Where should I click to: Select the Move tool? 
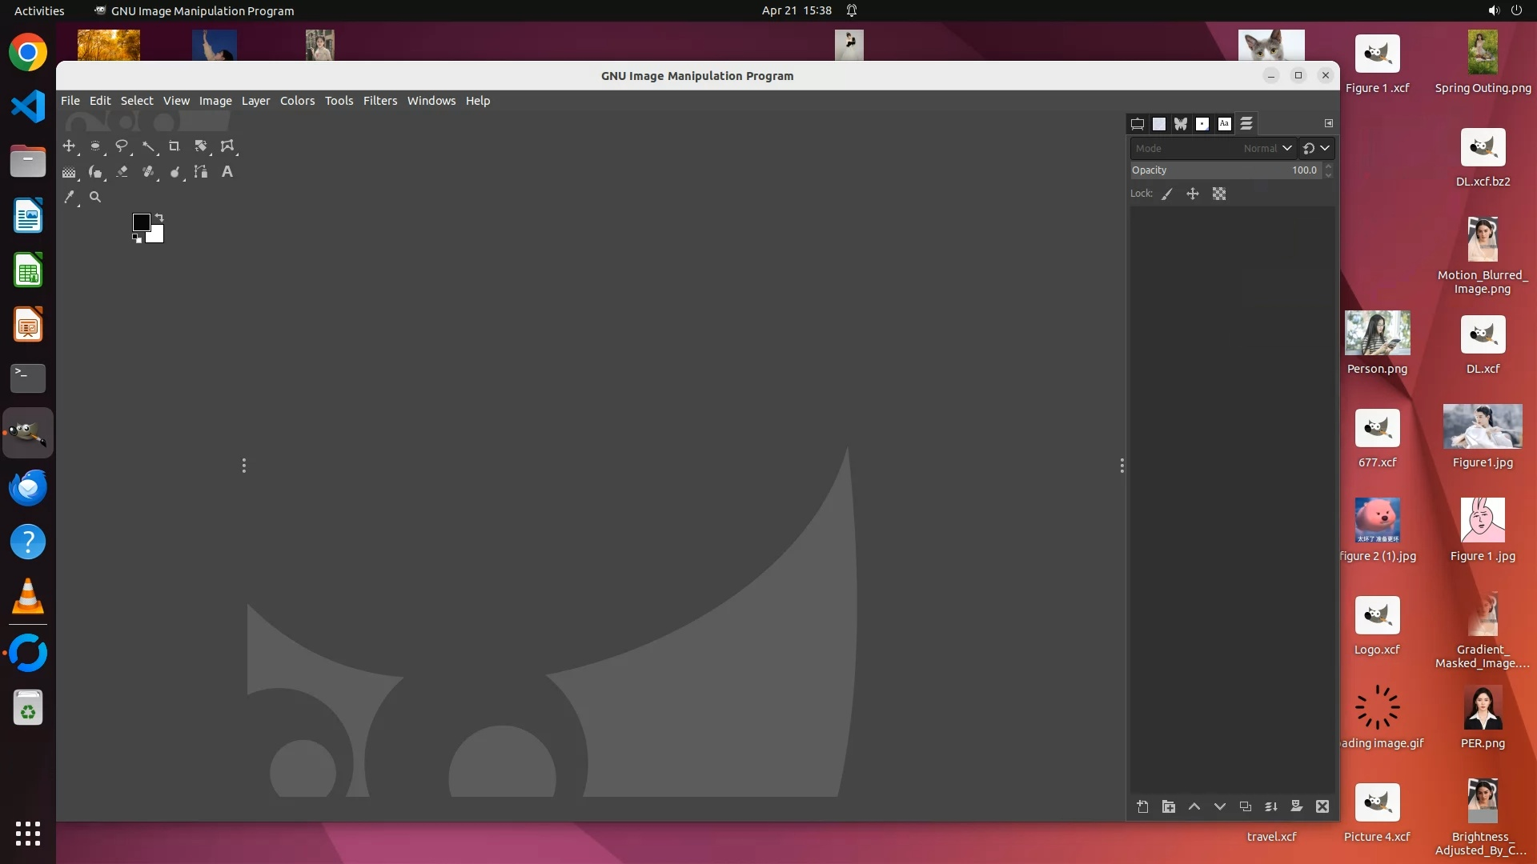(x=69, y=146)
